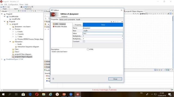Expand the 2 events tree node
Viewport: 174px width, 97px height.
point(13,34)
